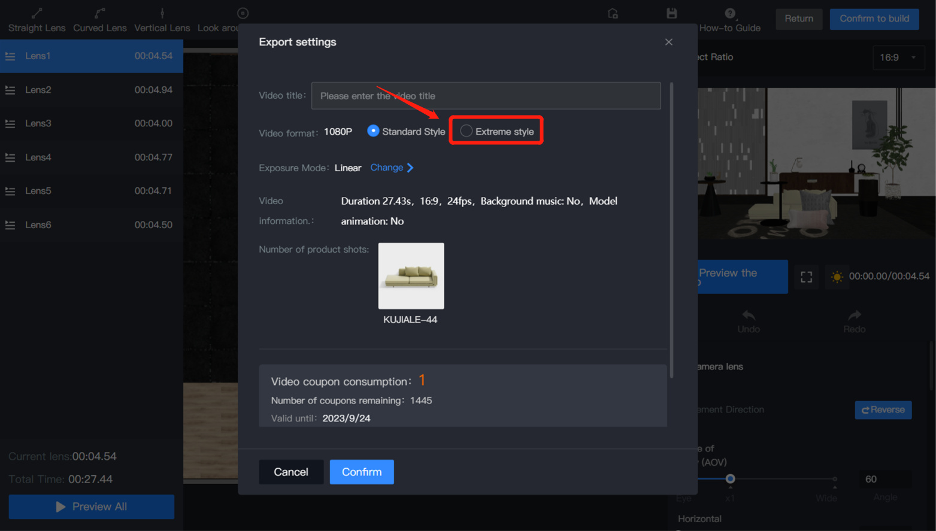Click the KUJIALE-44 sofa thumbnail
936x531 pixels.
click(x=411, y=276)
